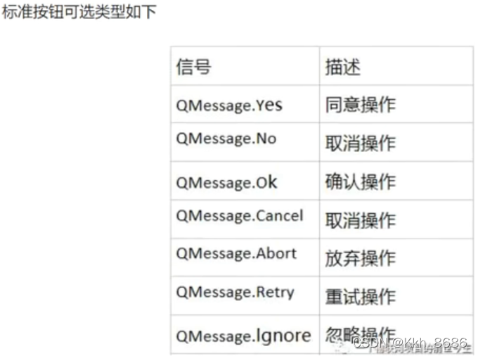Viewport: 478px width, 356px height.
Task: Click the CSDN @Kkh_8686 watermark
Action: pos(411,343)
